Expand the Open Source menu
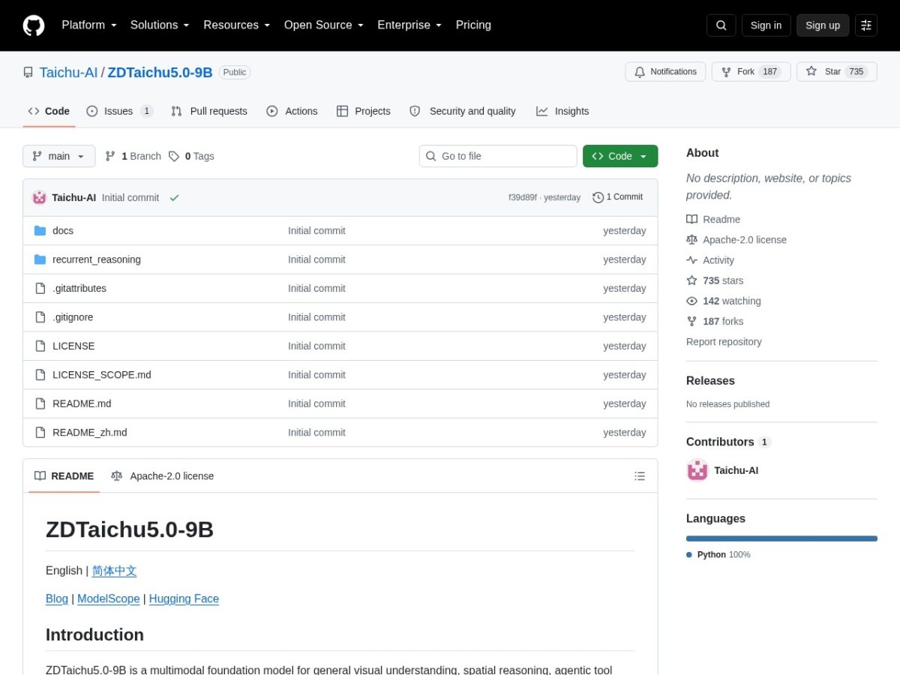The height and width of the screenshot is (675, 900). coord(324,25)
